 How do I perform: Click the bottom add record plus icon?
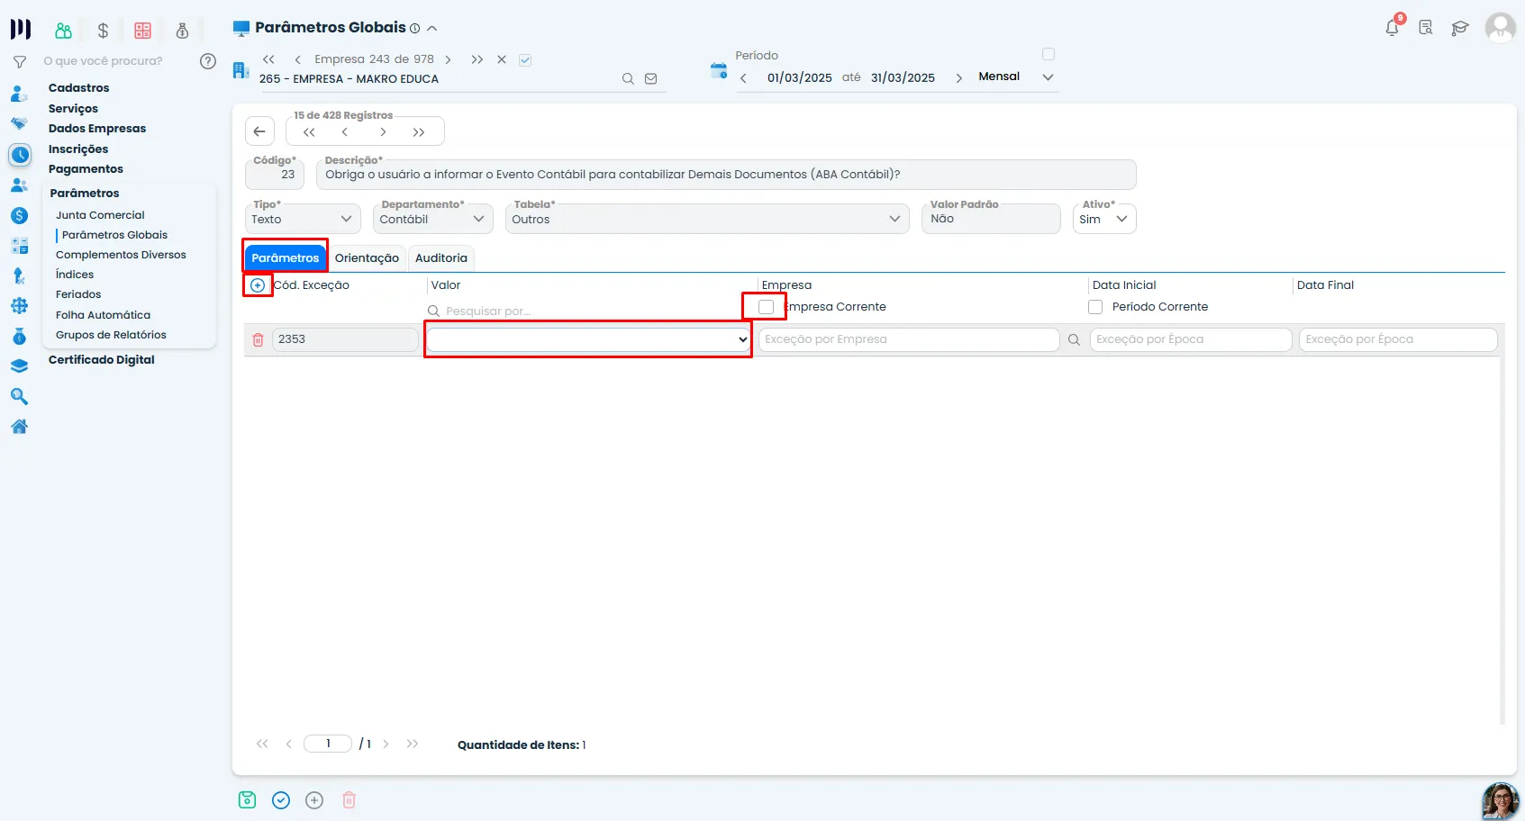(314, 800)
